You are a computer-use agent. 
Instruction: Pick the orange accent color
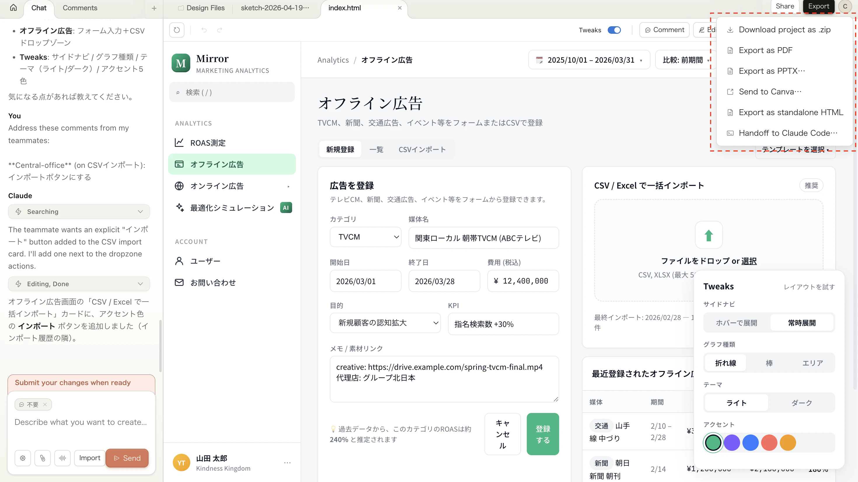[x=788, y=443]
